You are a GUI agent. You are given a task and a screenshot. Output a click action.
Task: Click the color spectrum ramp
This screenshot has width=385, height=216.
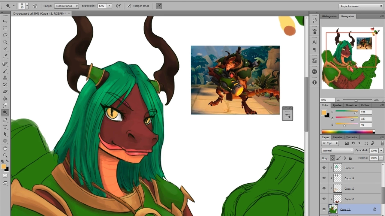point(348,131)
